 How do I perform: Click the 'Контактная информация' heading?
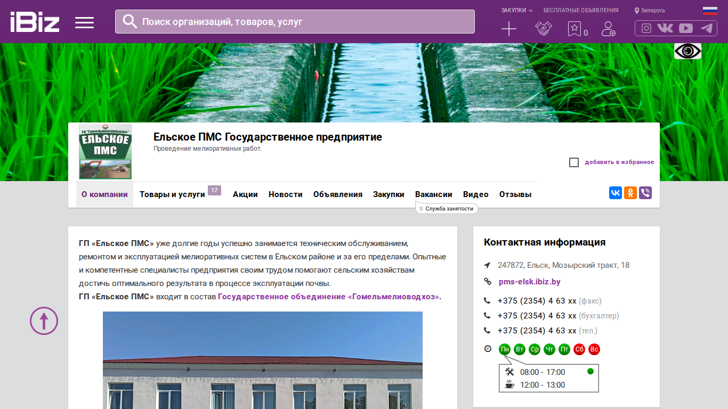pos(545,242)
